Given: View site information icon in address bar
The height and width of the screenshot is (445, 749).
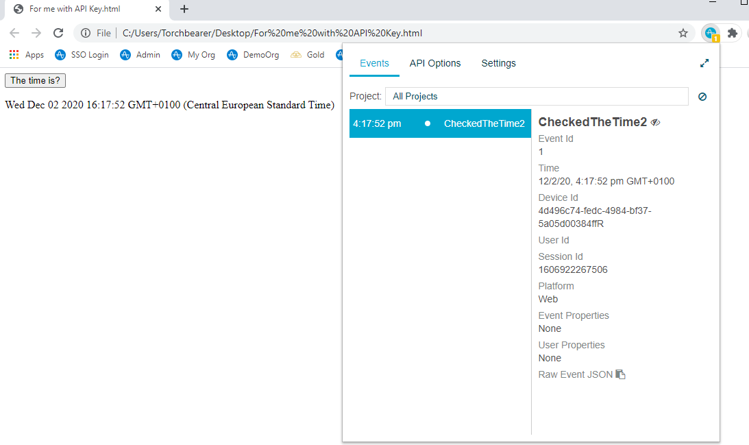Looking at the screenshot, I should click(x=86, y=33).
